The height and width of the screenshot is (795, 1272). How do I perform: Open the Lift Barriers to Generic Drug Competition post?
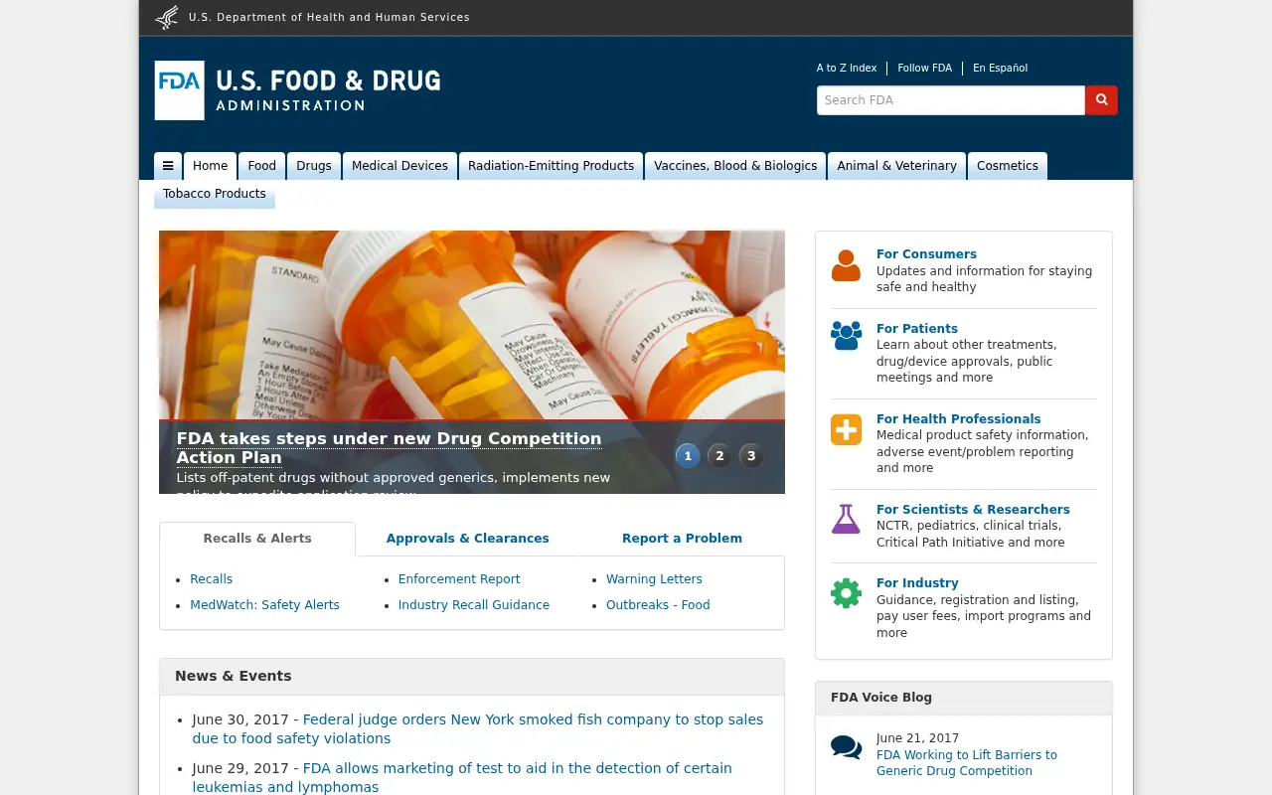967,763
